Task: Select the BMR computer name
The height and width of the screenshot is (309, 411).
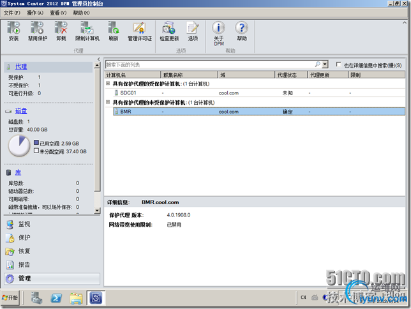Action: tap(126, 112)
